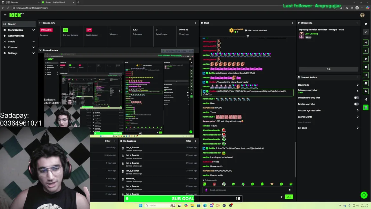Open Chat panel kebab menu

point(292,23)
